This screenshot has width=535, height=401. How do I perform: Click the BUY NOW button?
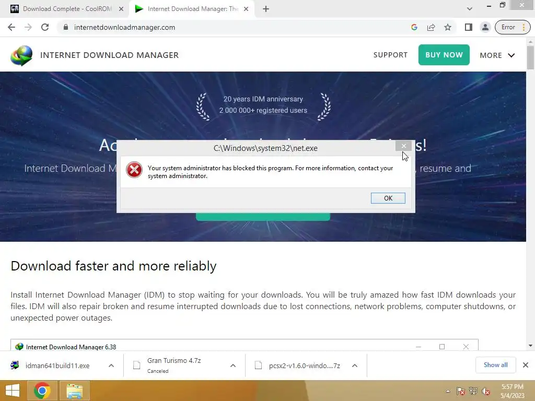444,55
